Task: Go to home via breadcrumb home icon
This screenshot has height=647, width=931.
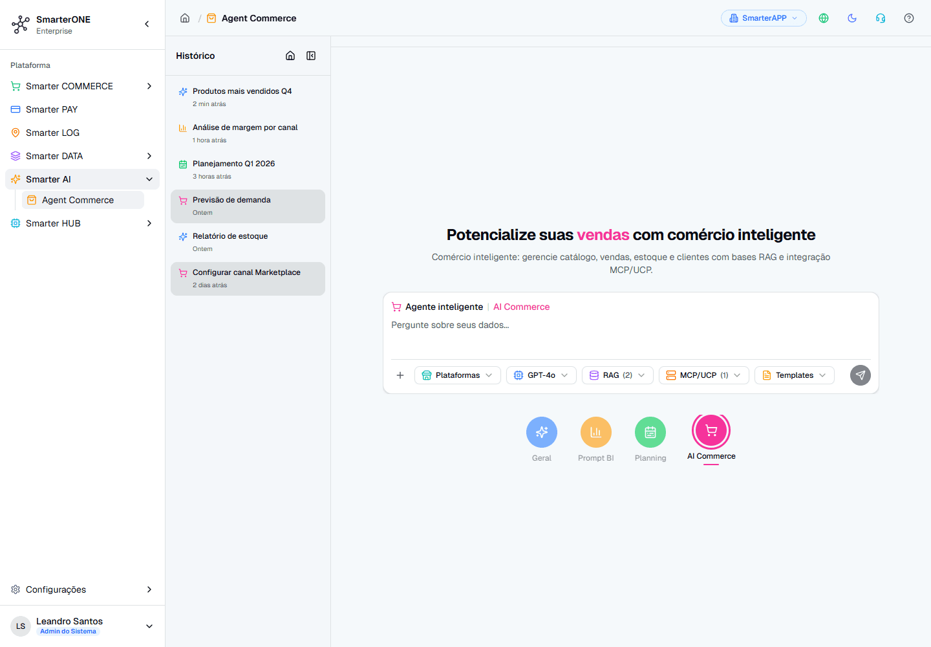Action: click(185, 18)
